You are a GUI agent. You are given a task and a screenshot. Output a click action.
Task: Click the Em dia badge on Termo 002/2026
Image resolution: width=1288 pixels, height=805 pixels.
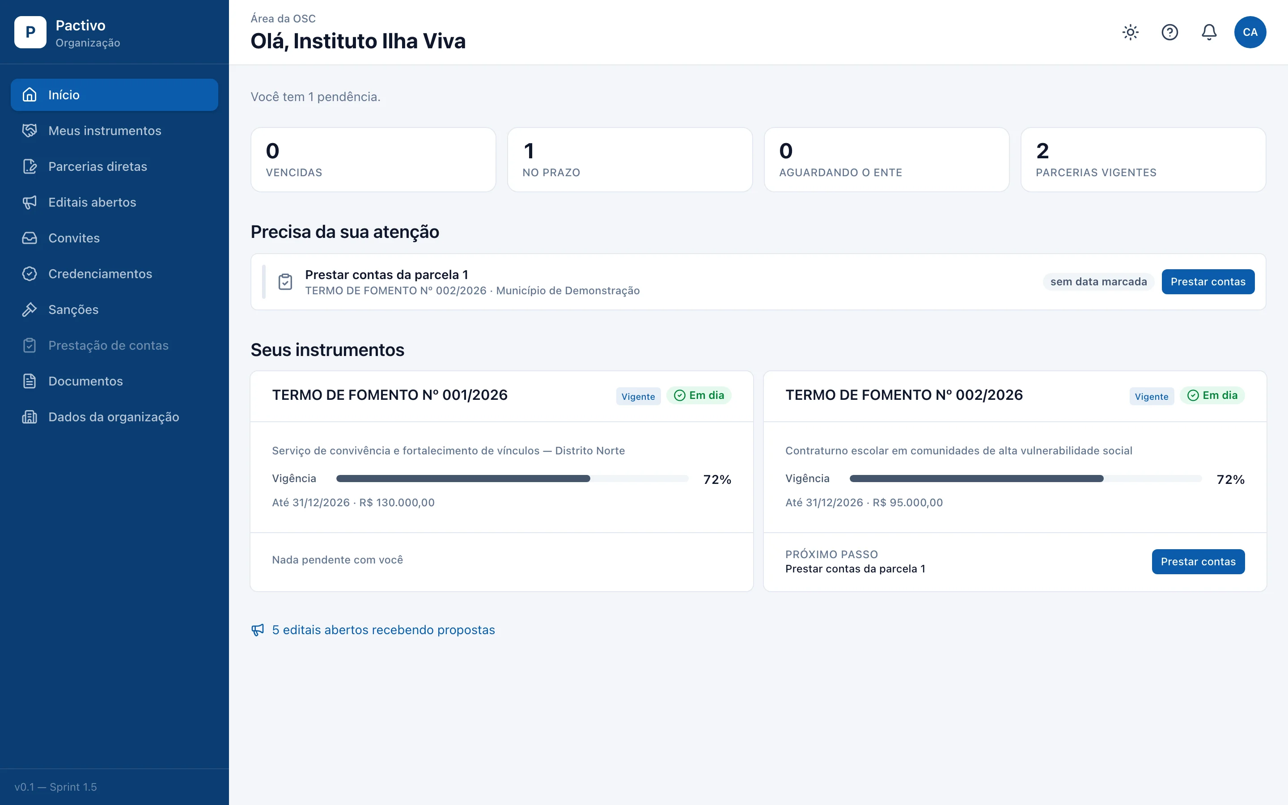[1212, 396]
